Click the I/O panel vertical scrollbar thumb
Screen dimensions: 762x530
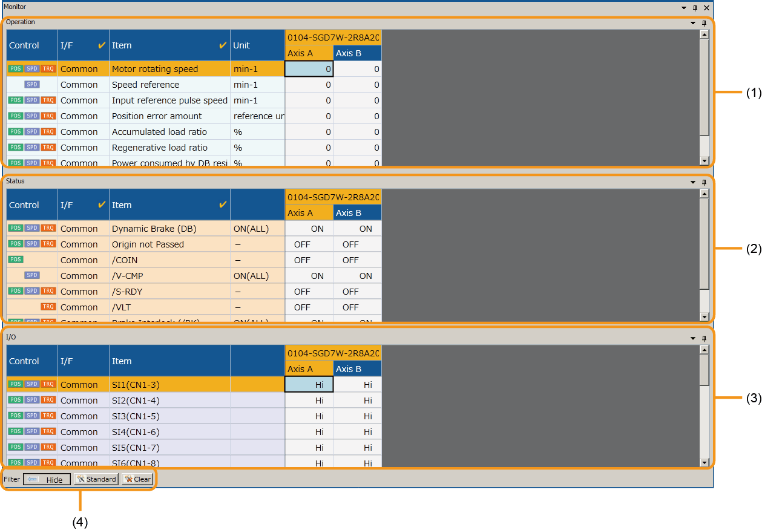704,370
